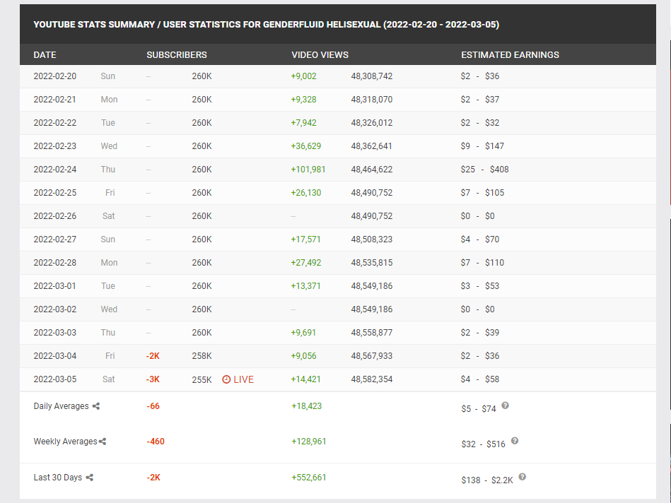671x503 pixels.
Task: Select the date 2022-03-02
Action: [55, 309]
